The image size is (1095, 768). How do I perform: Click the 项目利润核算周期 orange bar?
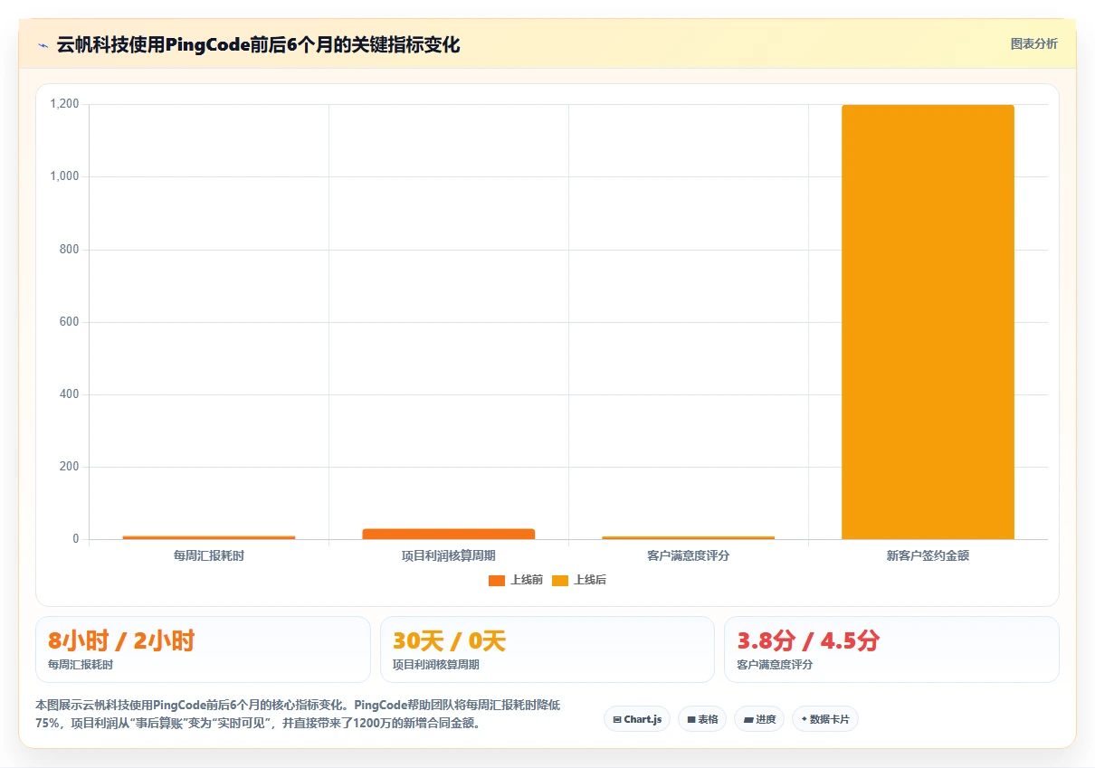click(x=449, y=534)
